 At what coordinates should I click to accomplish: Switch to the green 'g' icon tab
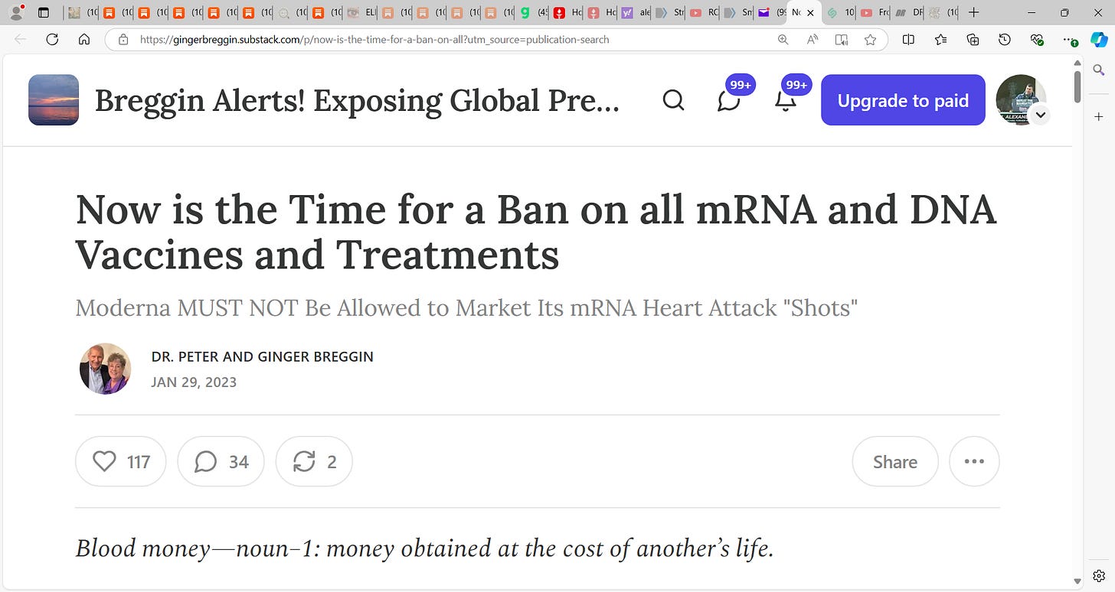[x=532, y=12]
